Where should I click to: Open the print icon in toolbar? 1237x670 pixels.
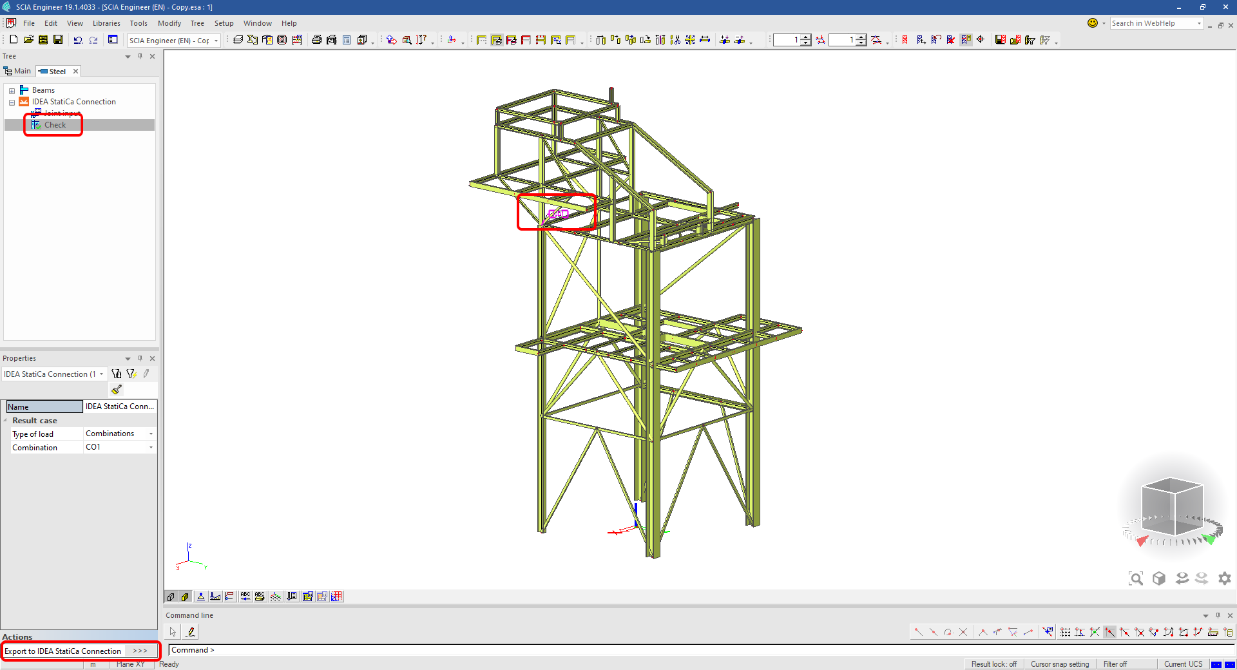click(316, 40)
